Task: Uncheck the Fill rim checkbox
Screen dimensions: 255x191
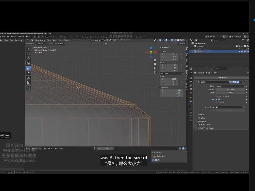Action: coord(217,99)
